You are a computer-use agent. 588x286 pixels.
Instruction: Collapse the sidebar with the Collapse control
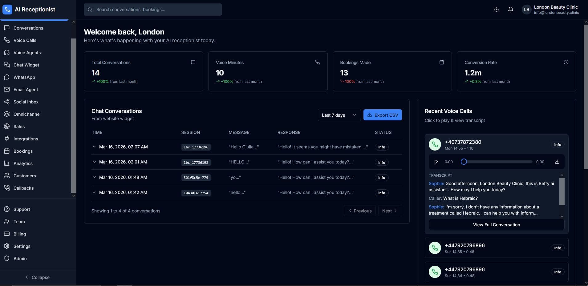pyautogui.click(x=38, y=277)
